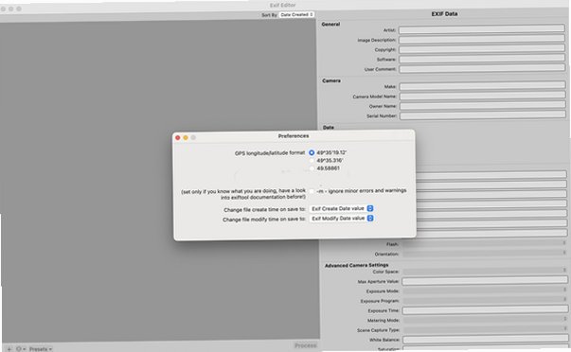
Task: Open the file create time dropdown
Action: point(341,208)
